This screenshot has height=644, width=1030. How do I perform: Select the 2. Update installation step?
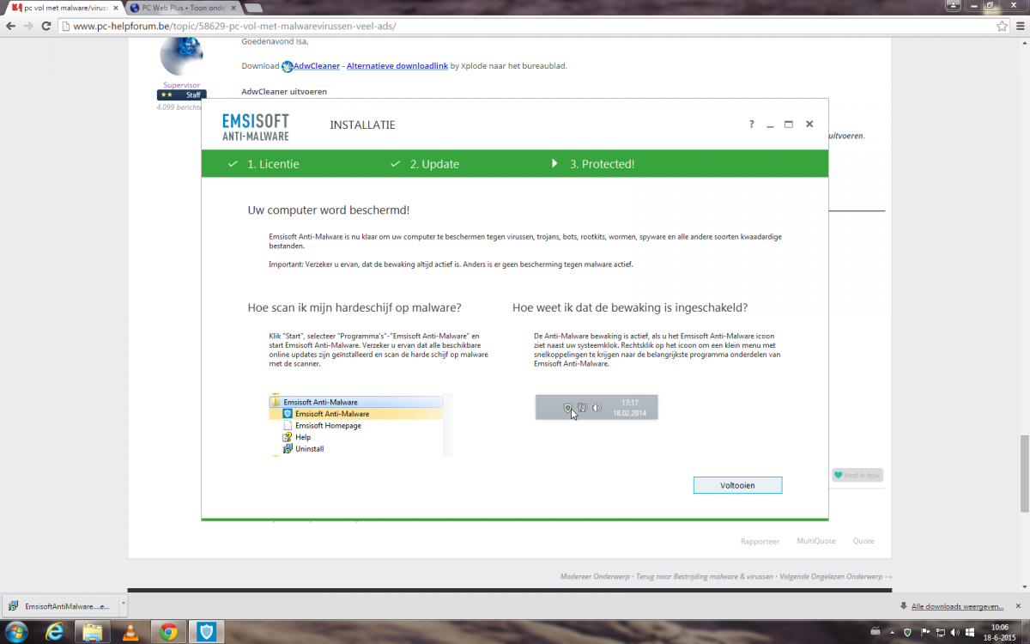pyautogui.click(x=425, y=164)
